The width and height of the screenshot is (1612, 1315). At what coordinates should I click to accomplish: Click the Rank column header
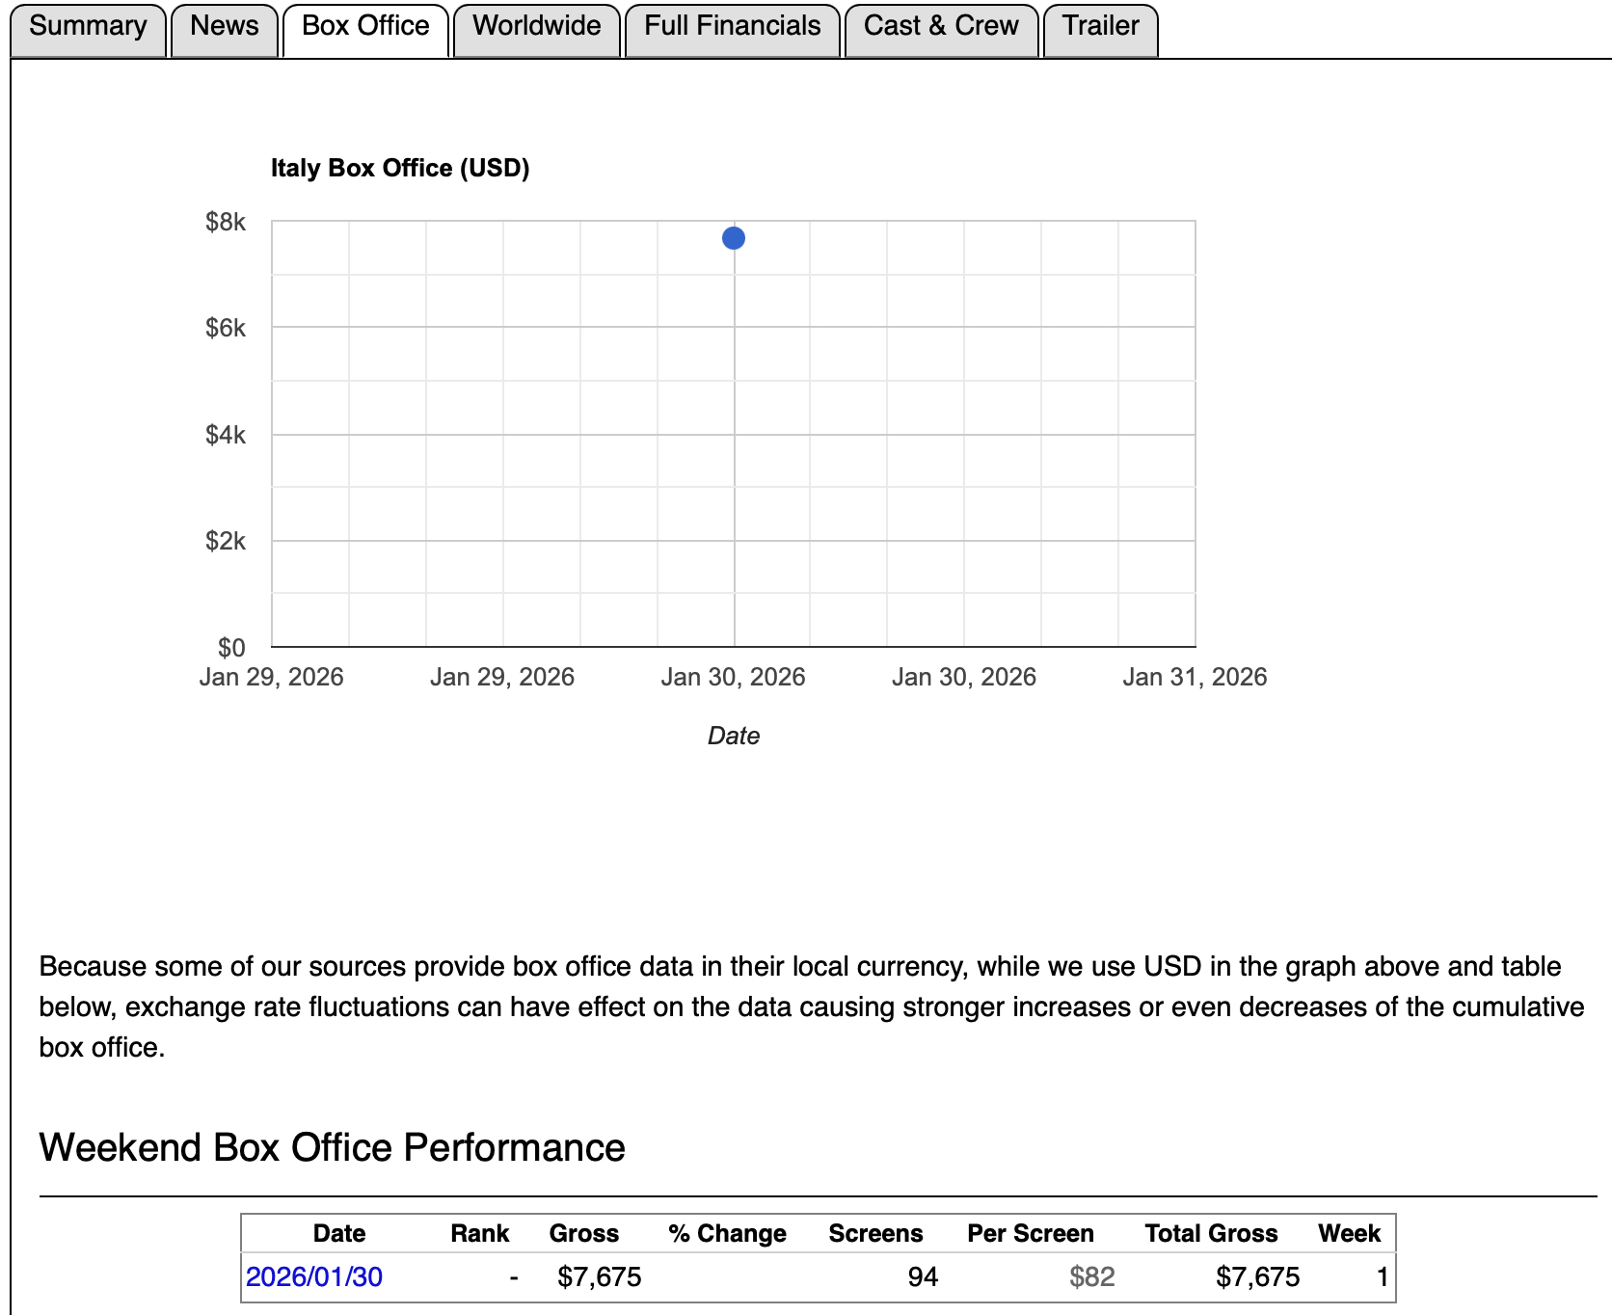(479, 1234)
